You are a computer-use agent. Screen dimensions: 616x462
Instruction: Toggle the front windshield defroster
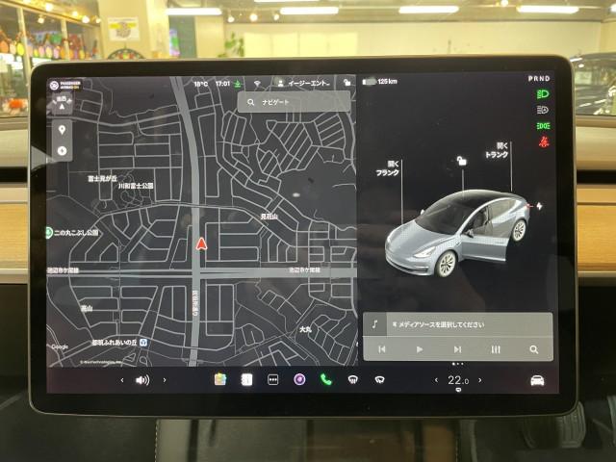[x=352, y=379]
